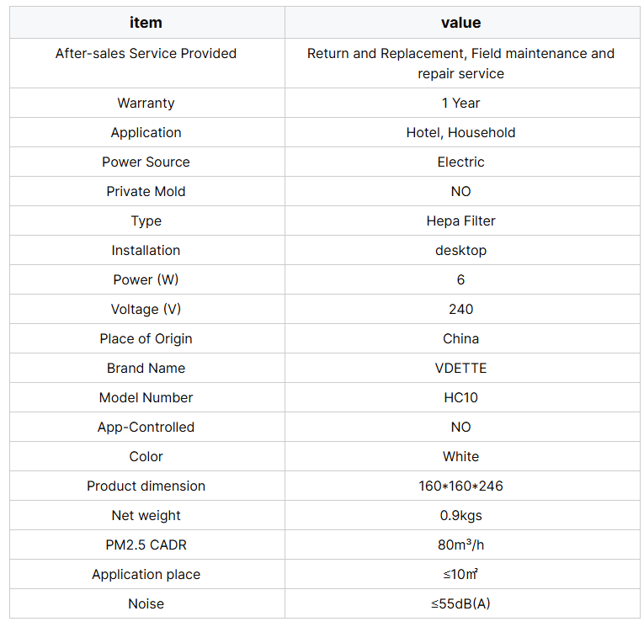The width and height of the screenshot is (644, 627).
Task: Select the "App-Controlled" row label
Action: (x=146, y=427)
